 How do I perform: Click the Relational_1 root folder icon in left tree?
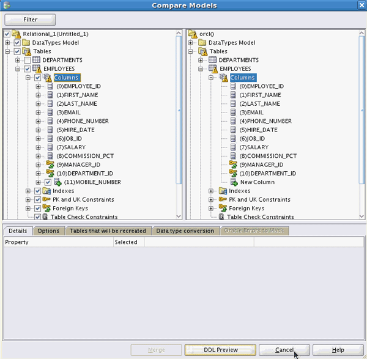pyautogui.click(x=17, y=34)
